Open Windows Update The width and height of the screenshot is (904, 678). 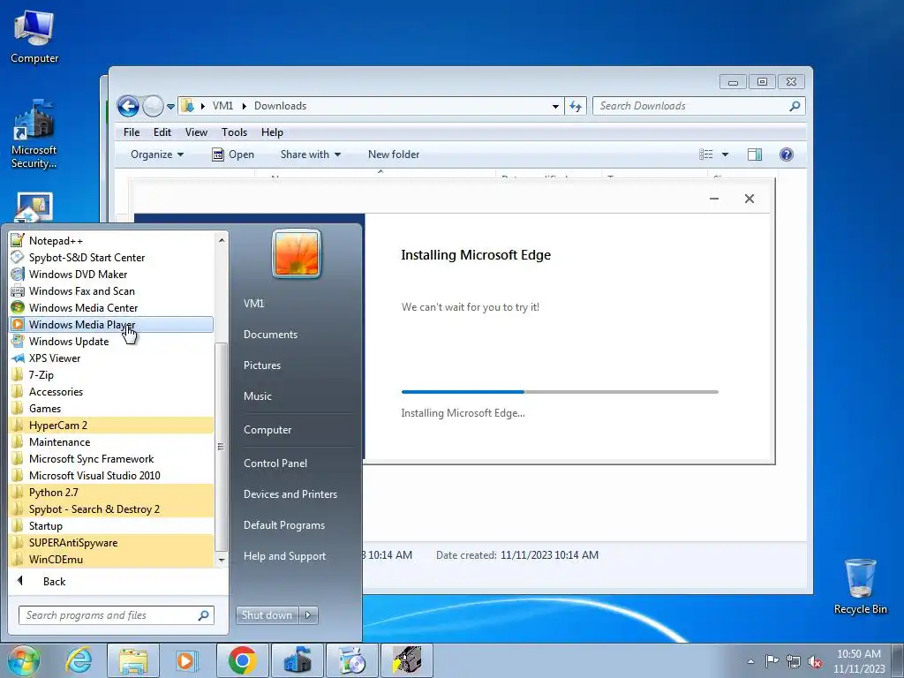tap(111, 341)
